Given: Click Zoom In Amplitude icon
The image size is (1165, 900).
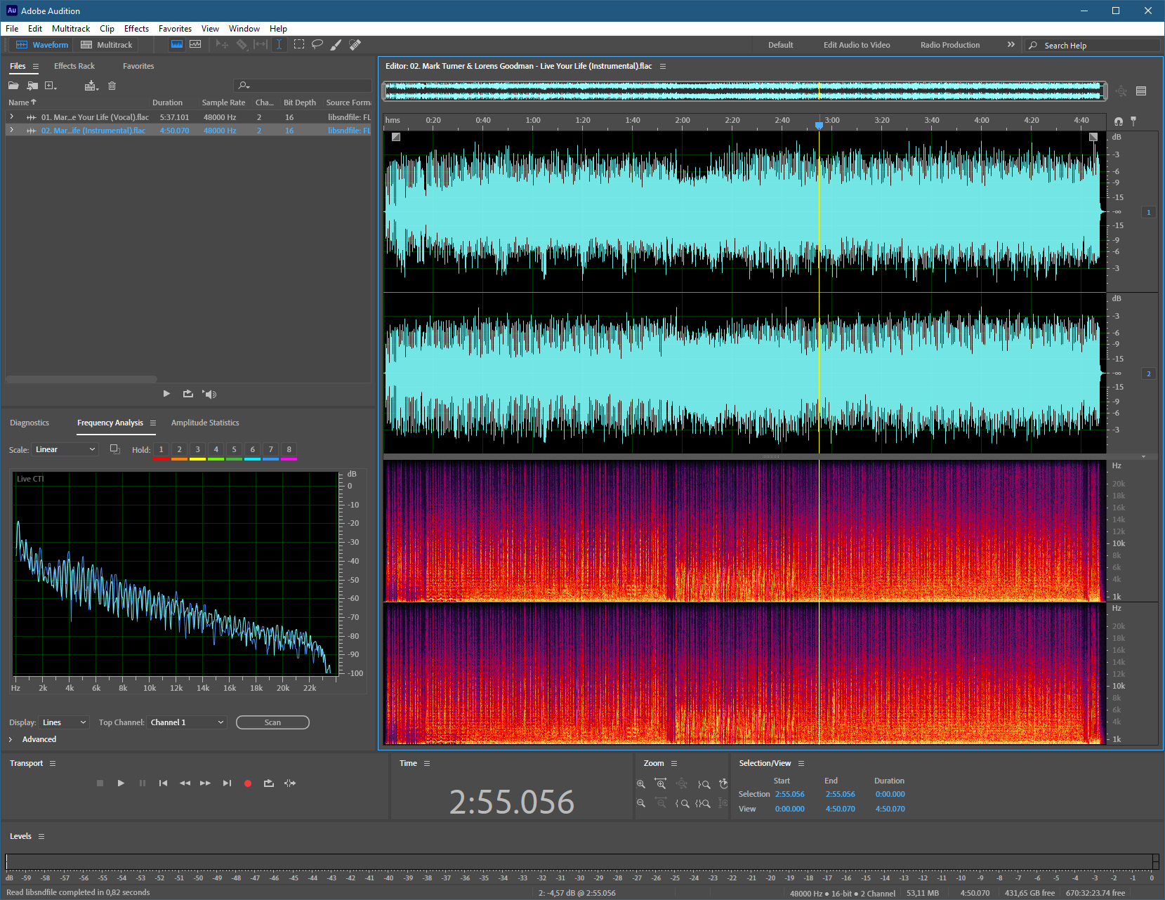Looking at the screenshot, I should click(x=640, y=784).
